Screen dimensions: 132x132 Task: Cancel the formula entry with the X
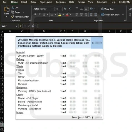24,26
